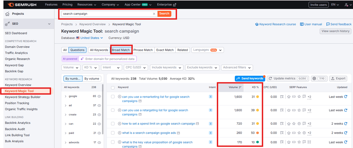Refresh 'what is a search campaign' row
Viewport: 353px width, 148px height.
coord(345,133)
